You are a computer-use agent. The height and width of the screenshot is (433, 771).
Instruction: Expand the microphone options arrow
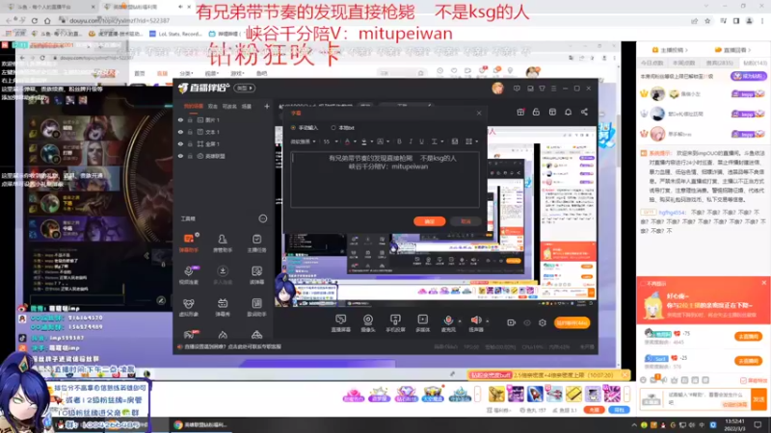point(460,321)
